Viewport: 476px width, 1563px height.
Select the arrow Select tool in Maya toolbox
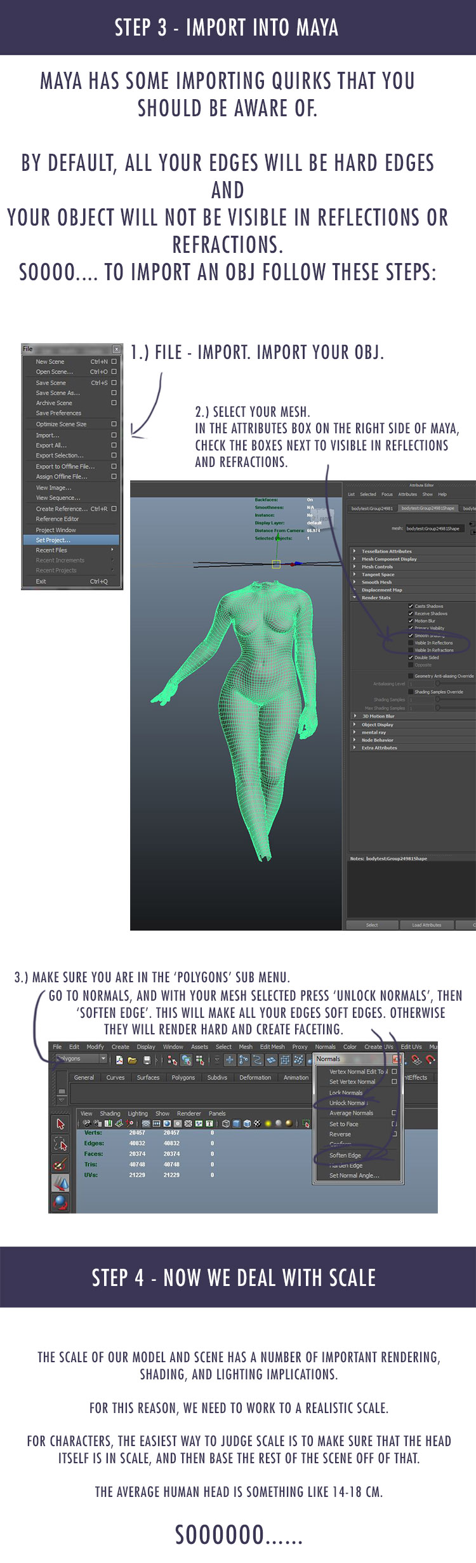[x=60, y=1124]
